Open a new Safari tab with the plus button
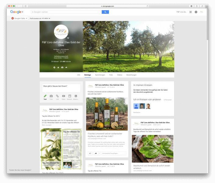 (x=207, y=6)
